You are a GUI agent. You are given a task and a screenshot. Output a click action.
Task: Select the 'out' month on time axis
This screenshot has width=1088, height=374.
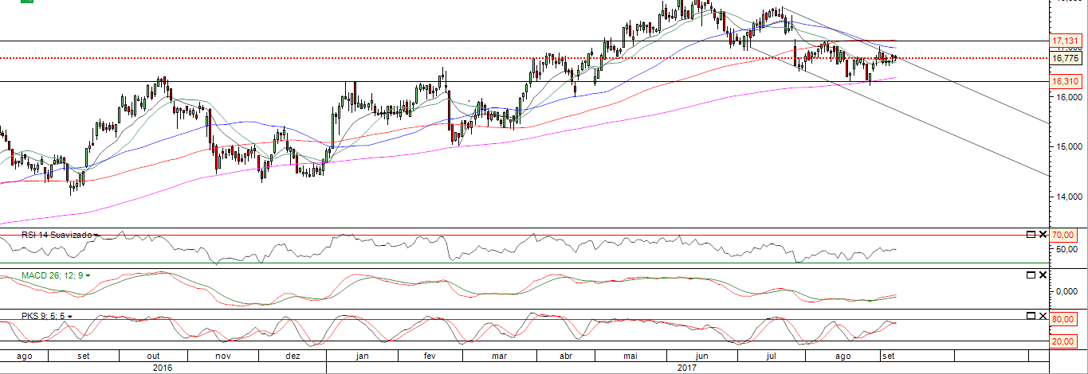click(155, 356)
